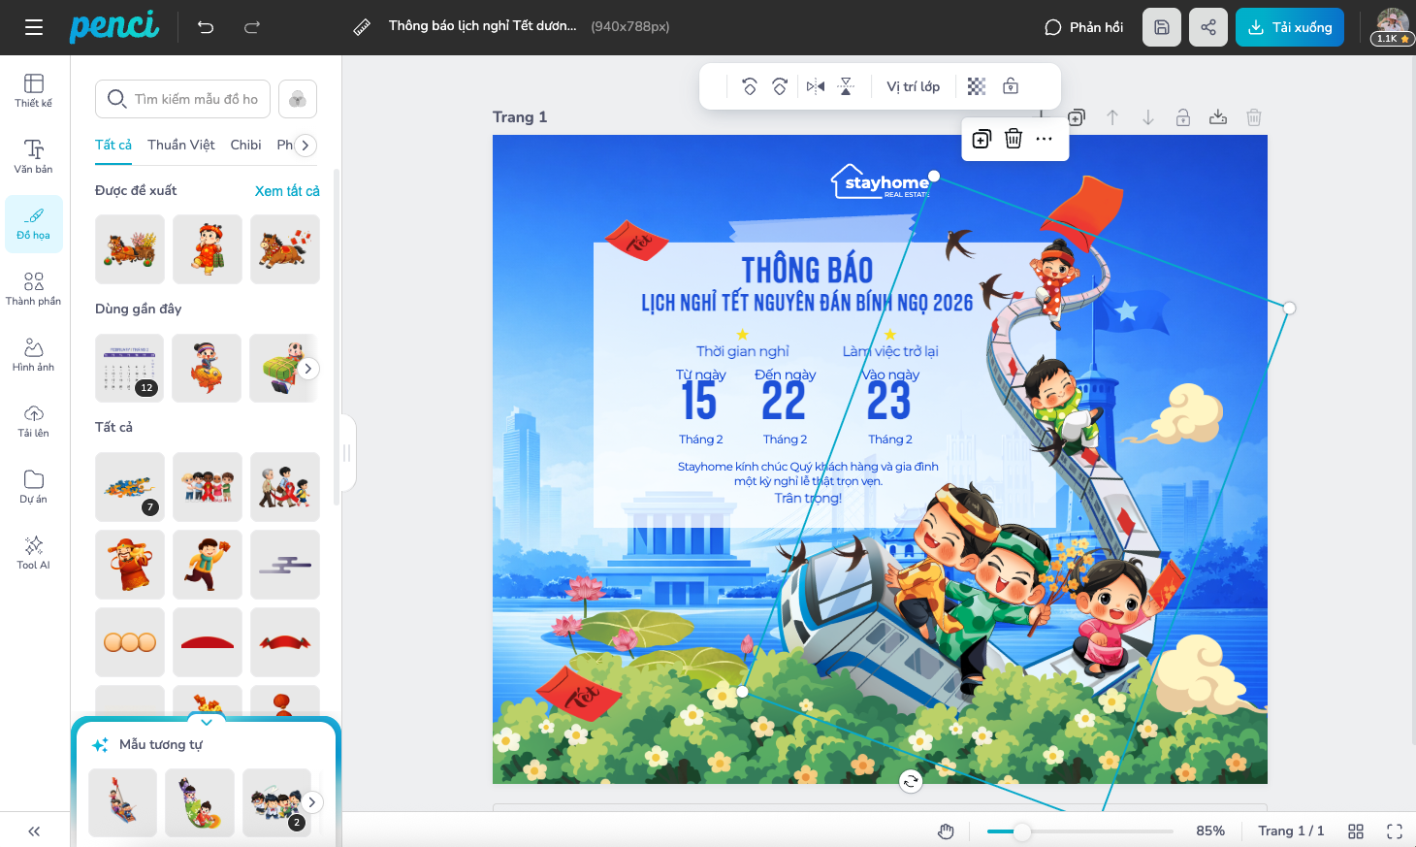Open the transparency checkerboard icon
1416x847 pixels.
[977, 86]
